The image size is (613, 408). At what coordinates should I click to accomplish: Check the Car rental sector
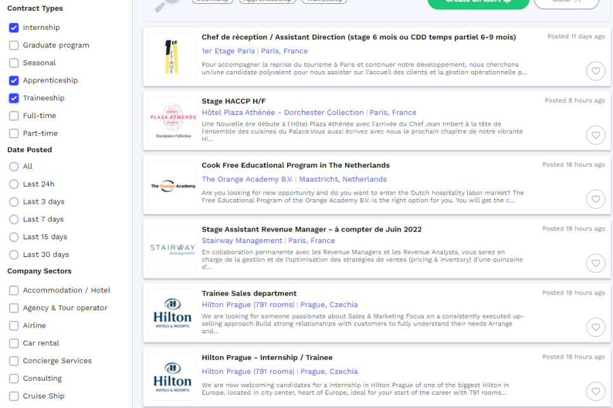tap(14, 343)
